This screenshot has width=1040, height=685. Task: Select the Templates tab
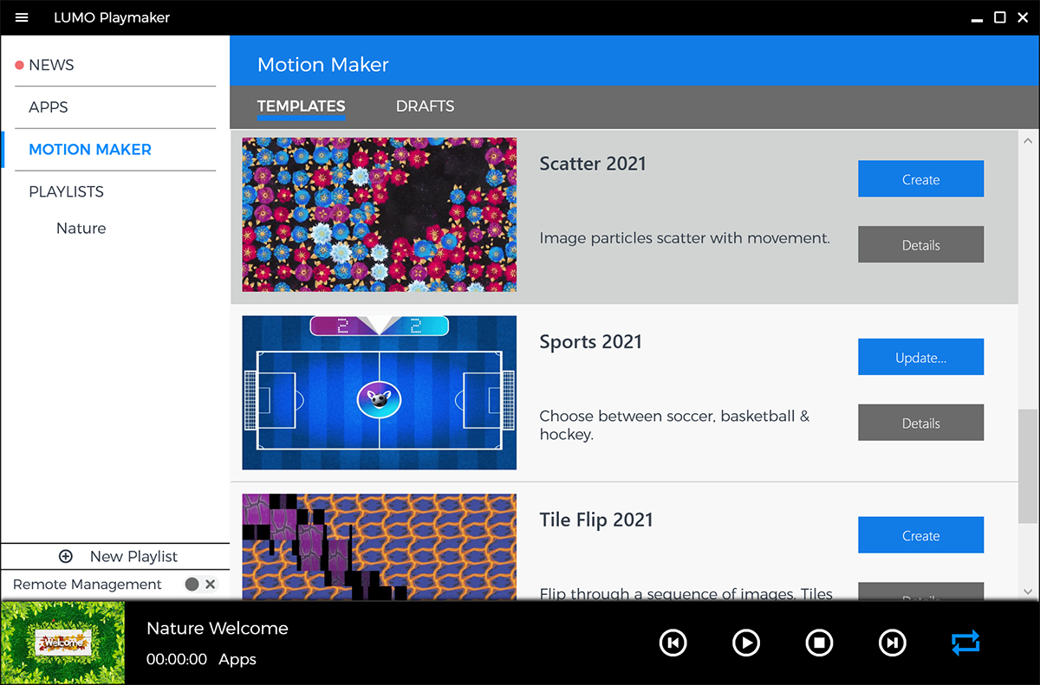(x=301, y=107)
